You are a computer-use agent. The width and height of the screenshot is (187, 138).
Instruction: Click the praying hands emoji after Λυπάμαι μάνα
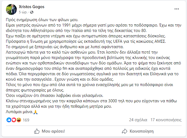[x=36, y=112]
